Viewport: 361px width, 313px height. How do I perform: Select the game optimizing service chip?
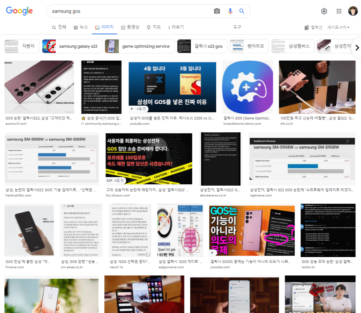[139, 46]
